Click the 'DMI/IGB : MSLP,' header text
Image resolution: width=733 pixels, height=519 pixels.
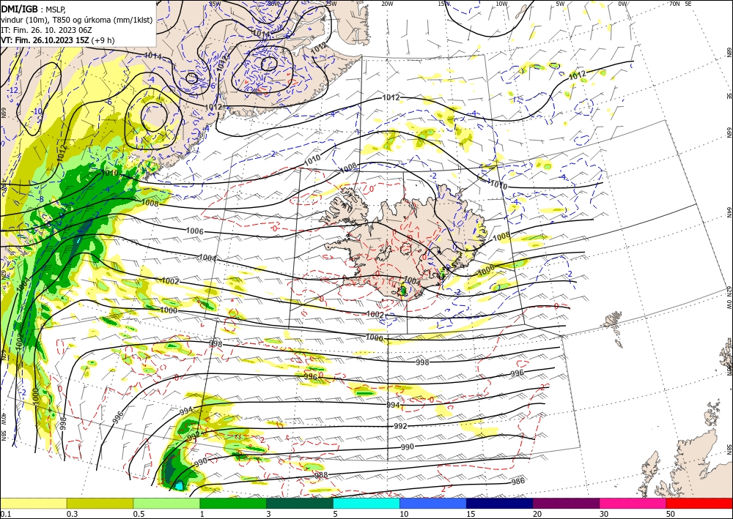pos(33,8)
